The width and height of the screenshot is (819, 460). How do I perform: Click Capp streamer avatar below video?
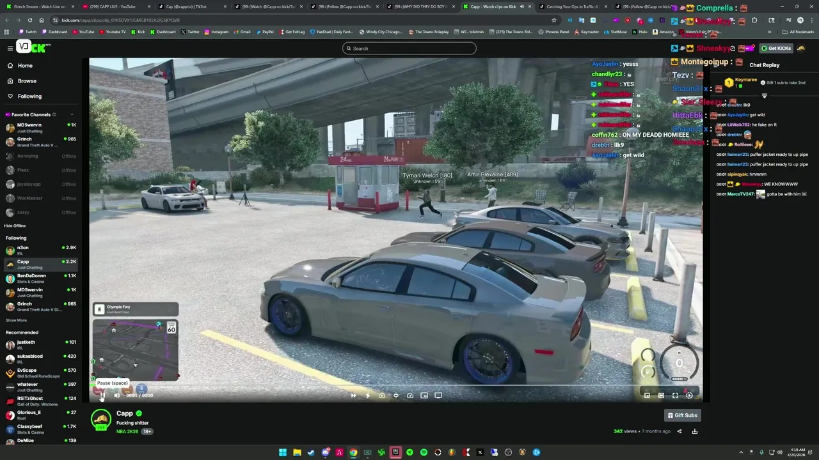[x=100, y=420]
